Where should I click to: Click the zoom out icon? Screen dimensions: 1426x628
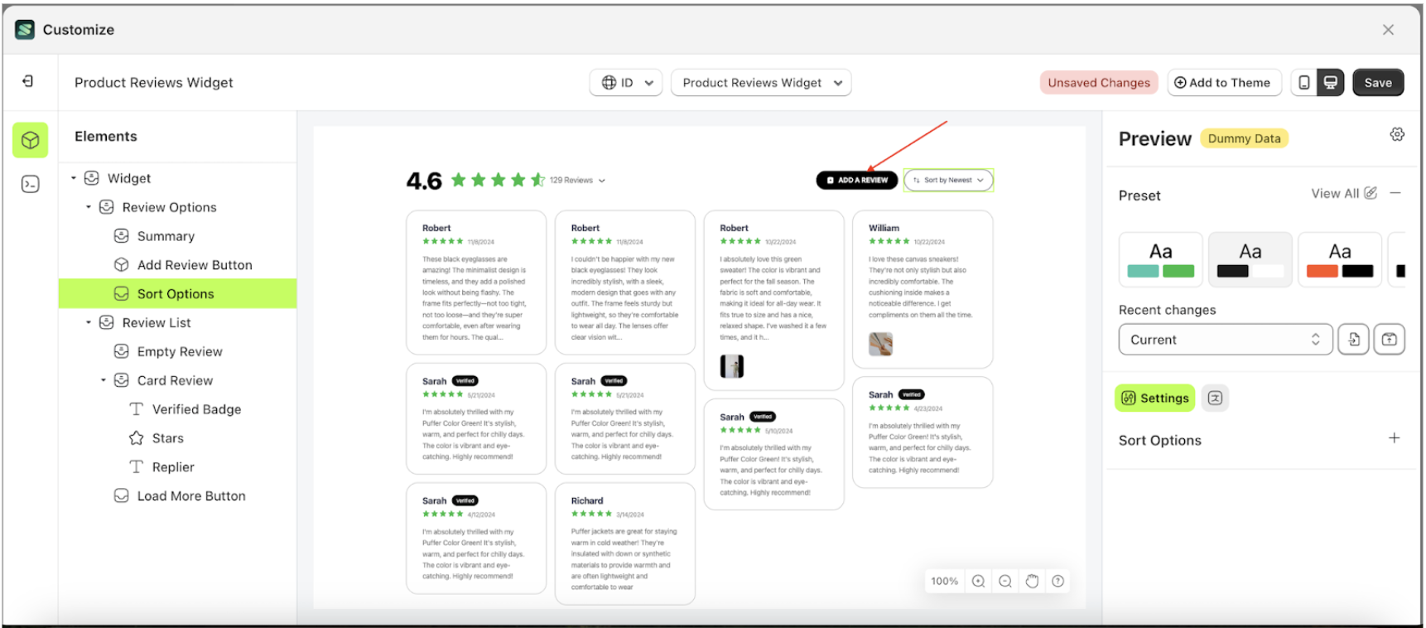coord(1005,582)
